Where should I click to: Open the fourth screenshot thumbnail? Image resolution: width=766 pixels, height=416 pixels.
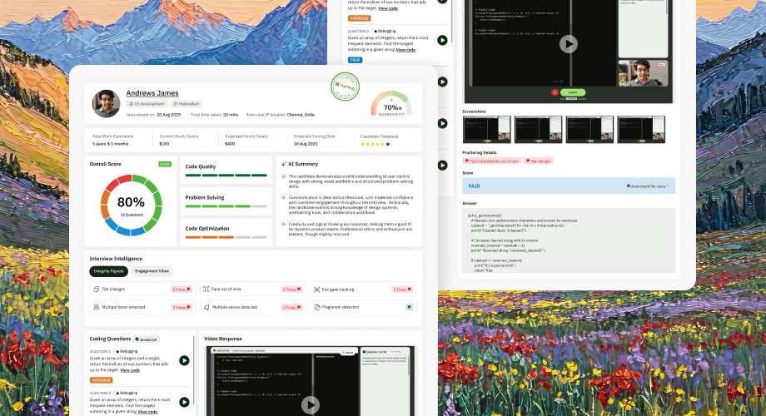point(641,130)
